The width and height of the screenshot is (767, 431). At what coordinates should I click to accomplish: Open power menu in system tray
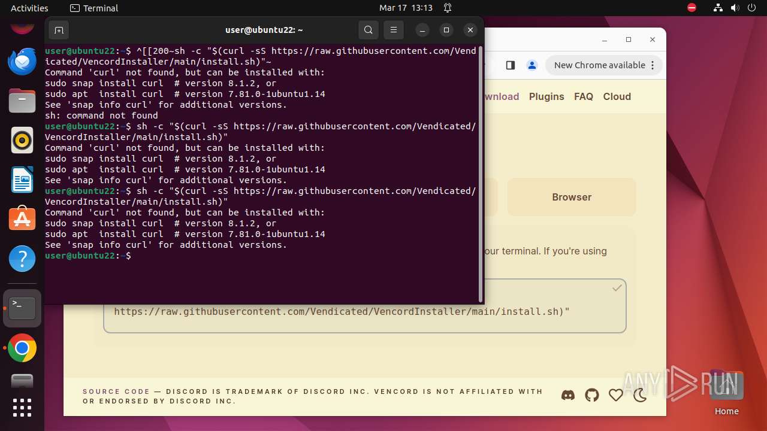pos(752,8)
